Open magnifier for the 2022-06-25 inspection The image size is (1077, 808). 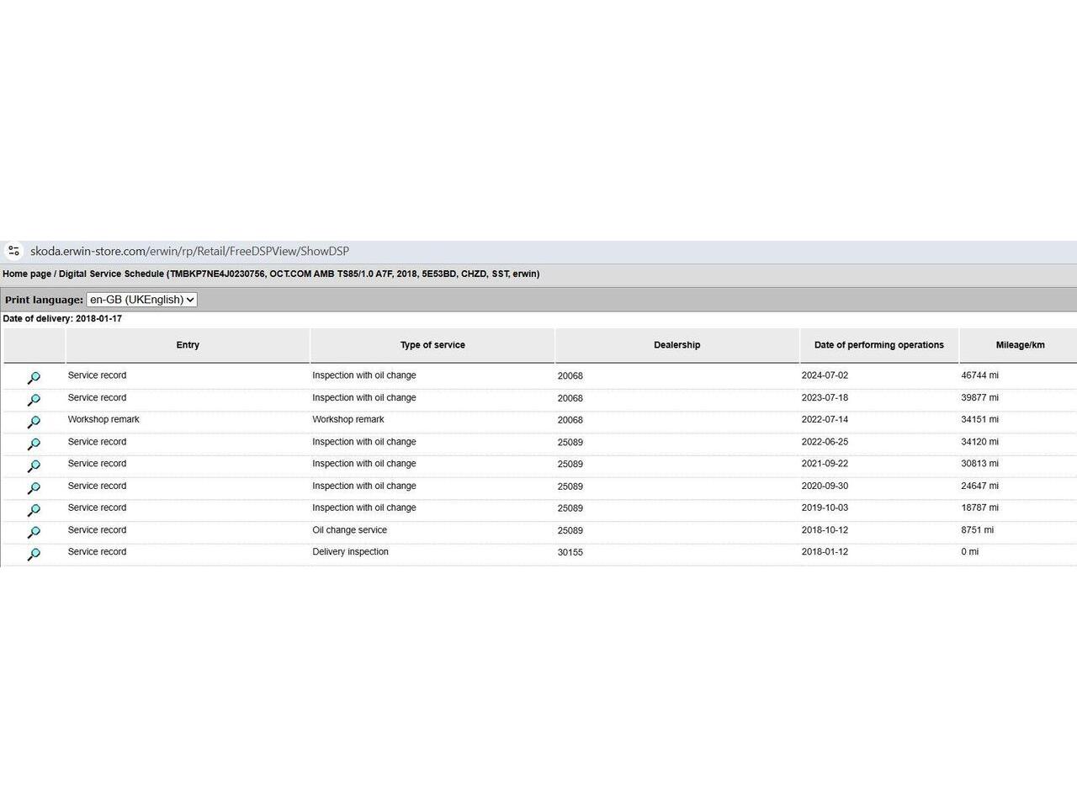coord(34,444)
